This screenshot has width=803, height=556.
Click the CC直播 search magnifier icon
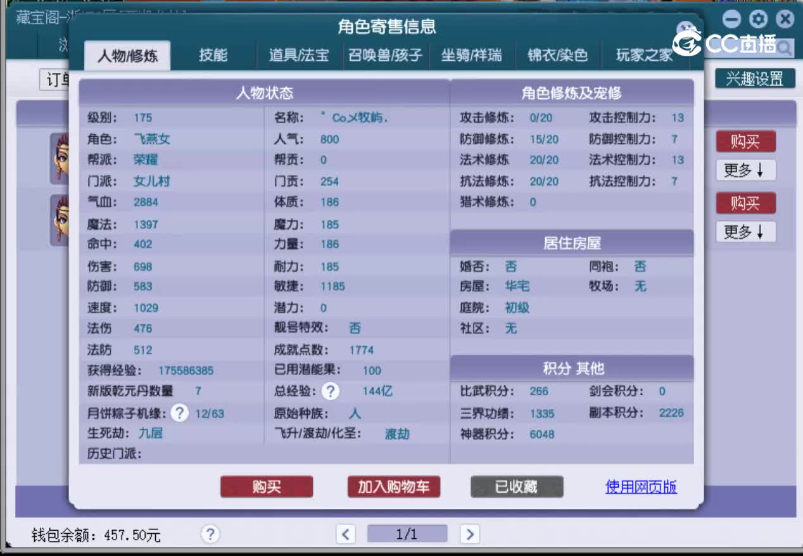click(785, 47)
